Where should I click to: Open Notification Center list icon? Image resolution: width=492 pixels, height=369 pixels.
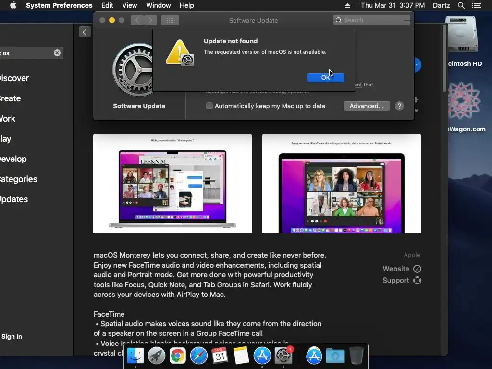pos(476,5)
